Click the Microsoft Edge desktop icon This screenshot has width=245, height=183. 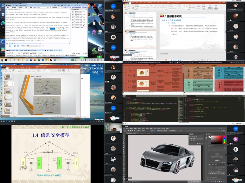[x=3, y=24]
